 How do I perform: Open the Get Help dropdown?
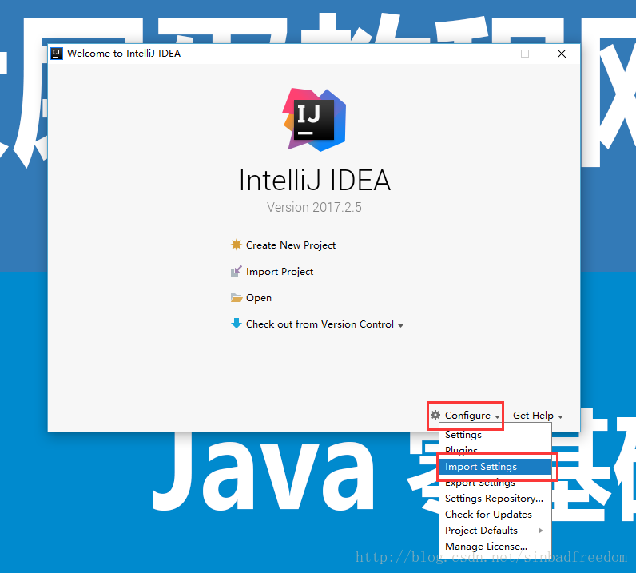pos(538,416)
